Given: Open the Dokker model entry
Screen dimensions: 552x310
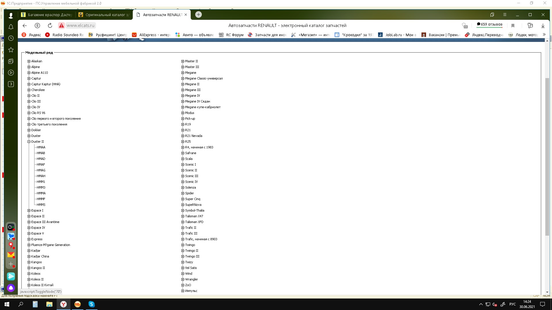Looking at the screenshot, I should 36,130.
